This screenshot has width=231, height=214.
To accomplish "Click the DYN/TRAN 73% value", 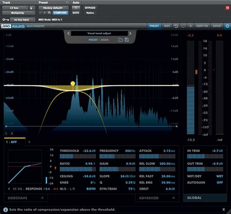I will coord(132,189).
